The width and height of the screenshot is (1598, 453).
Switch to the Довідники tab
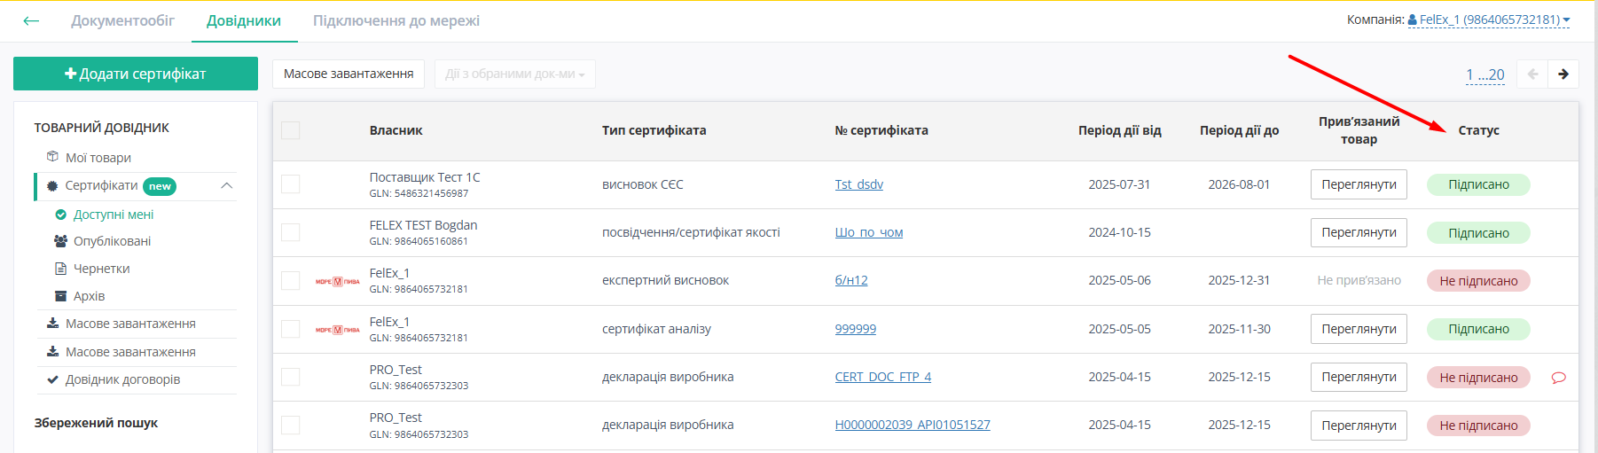tap(244, 20)
